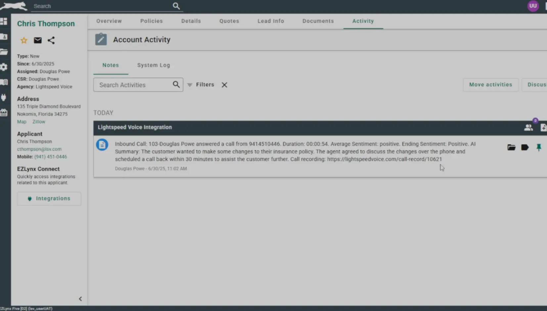Star Chris Thompson as a favorite
The image size is (547, 311).
[24, 40]
